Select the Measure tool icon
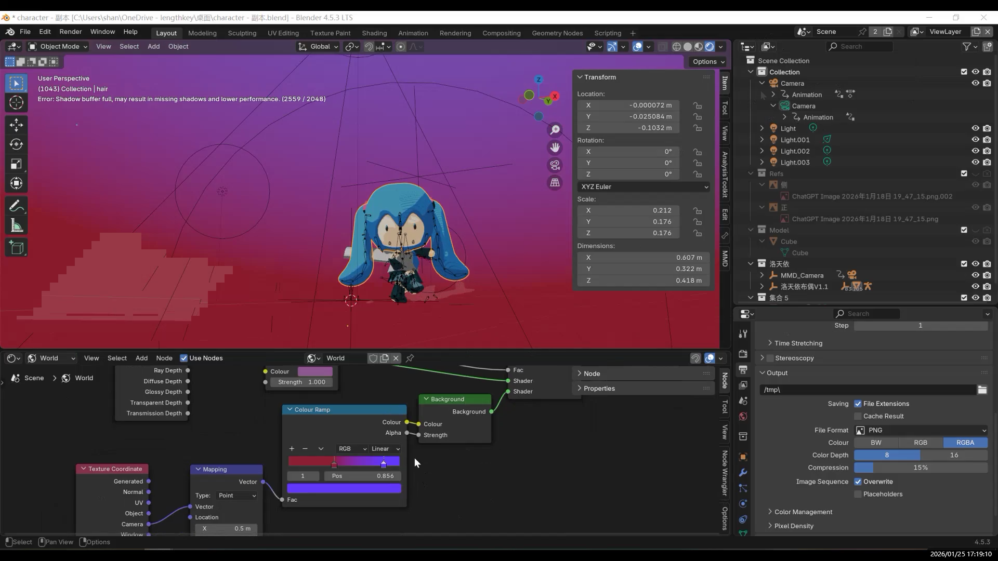This screenshot has width=998, height=561. click(16, 226)
